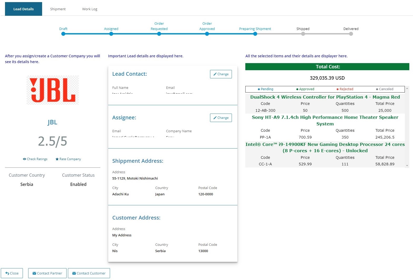Image resolution: width=413 pixels, height=280 pixels.
Task: Click the total cost 329,035.39 USD
Action: pyautogui.click(x=327, y=78)
